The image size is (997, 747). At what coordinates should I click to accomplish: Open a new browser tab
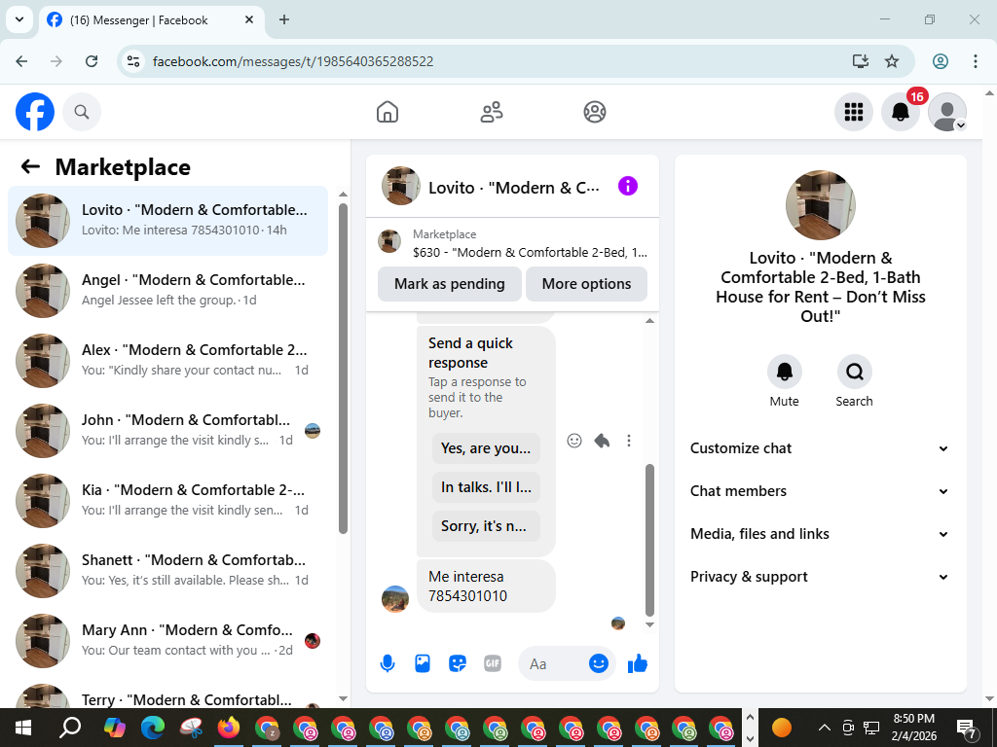284,19
